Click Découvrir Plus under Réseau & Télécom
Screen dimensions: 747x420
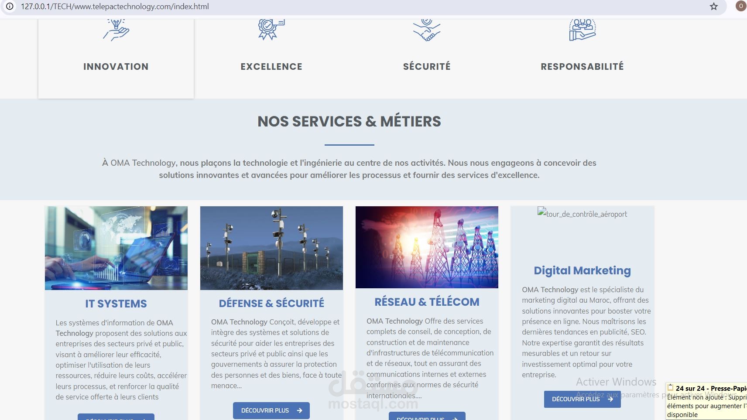(427, 416)
